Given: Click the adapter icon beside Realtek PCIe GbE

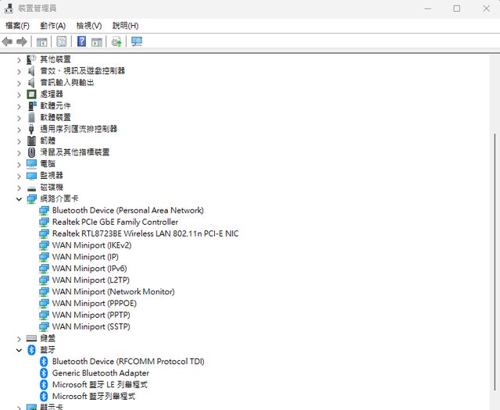Looking at the screenshot, I should click(x=44, y=222).
